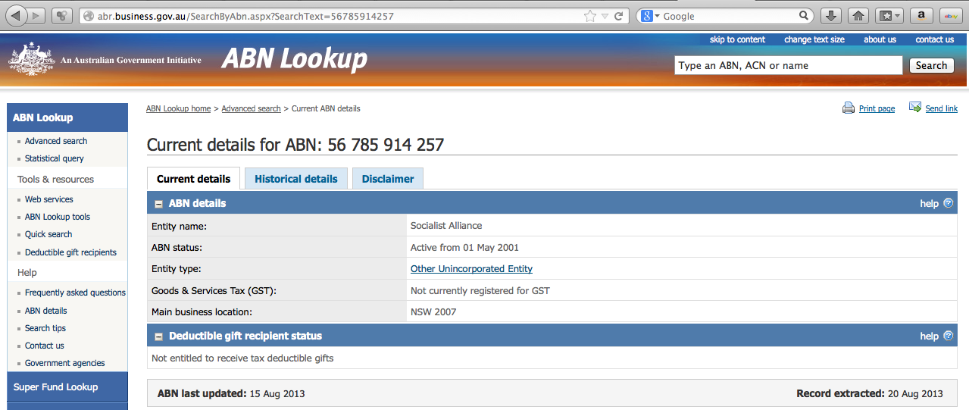Click the eBay toolbar icon

tap(951, 15)
